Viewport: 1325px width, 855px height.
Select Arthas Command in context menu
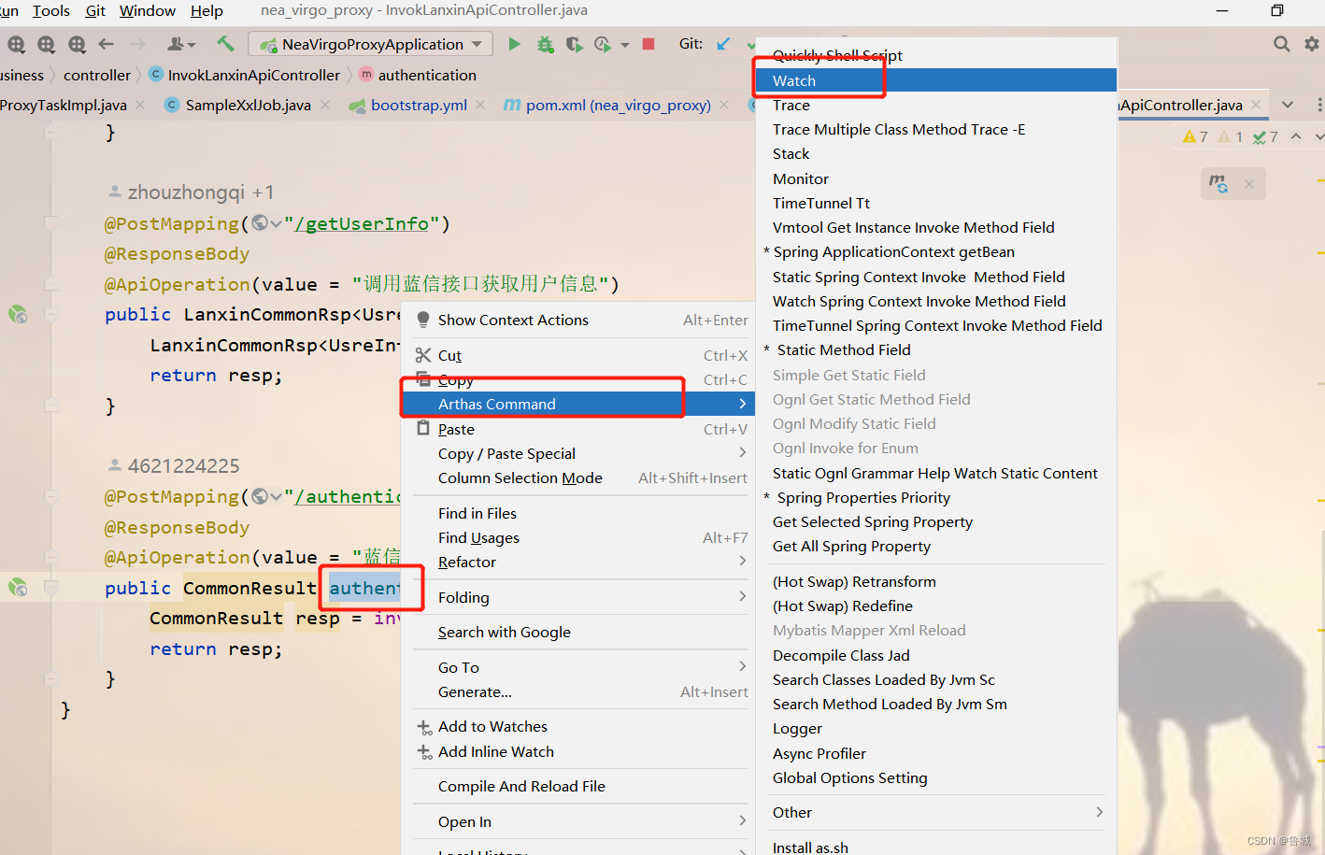point(578,404)
